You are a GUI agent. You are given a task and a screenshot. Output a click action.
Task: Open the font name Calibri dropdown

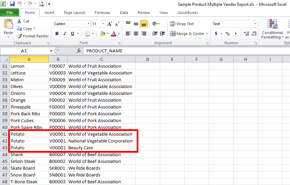coord(89,24)
